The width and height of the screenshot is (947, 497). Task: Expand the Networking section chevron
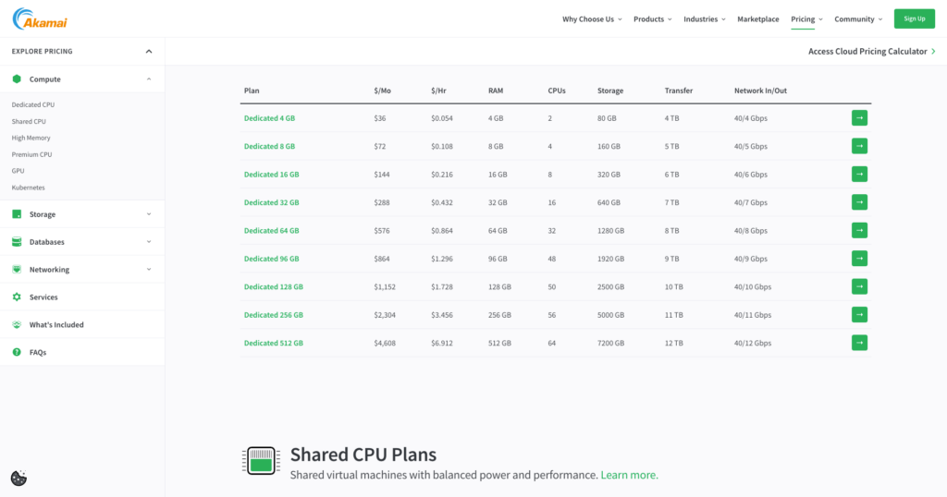pyautogui.click(x=149, y=270)
